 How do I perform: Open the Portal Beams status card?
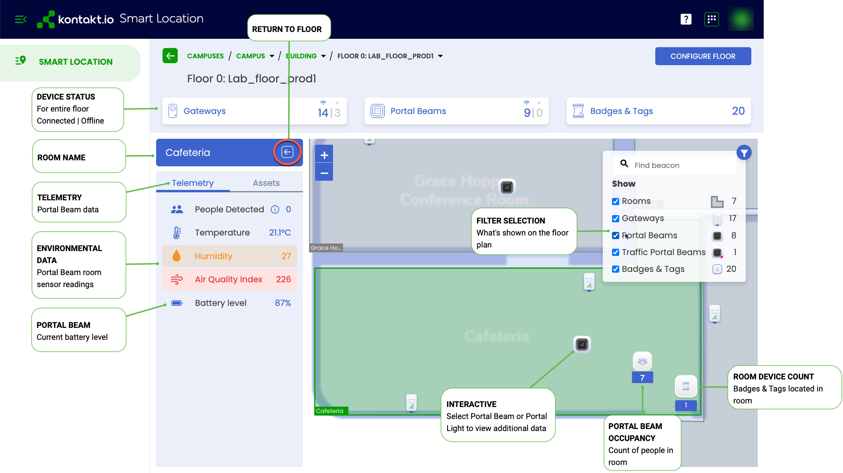[456, 111]
